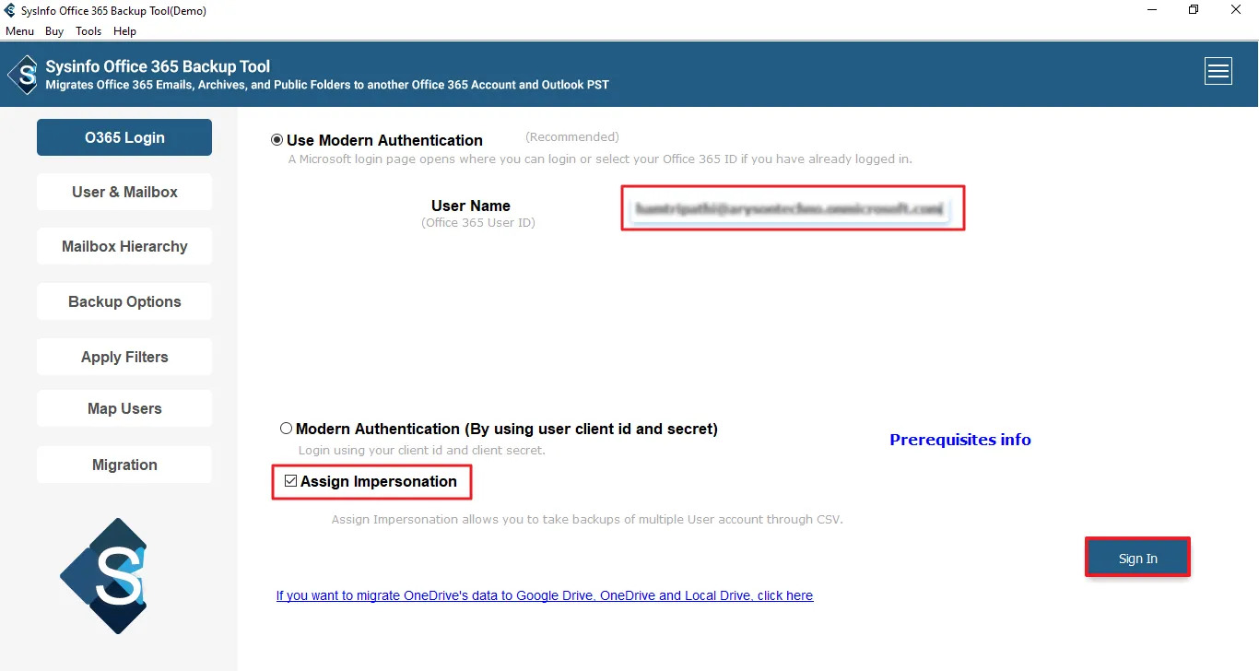Click the Sign In button
The height and width of the screenshot is (671, 1259).
[x=1138, y=559]
